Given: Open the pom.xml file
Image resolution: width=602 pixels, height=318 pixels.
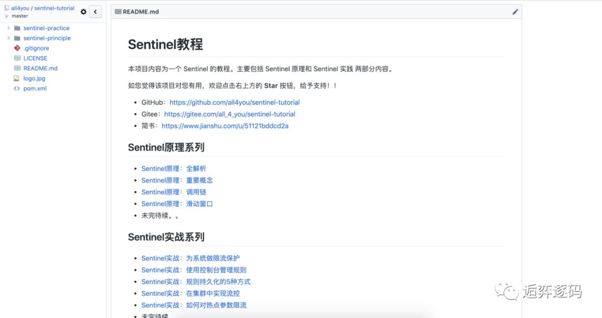Looking at the screenshot, I should 35,88.
